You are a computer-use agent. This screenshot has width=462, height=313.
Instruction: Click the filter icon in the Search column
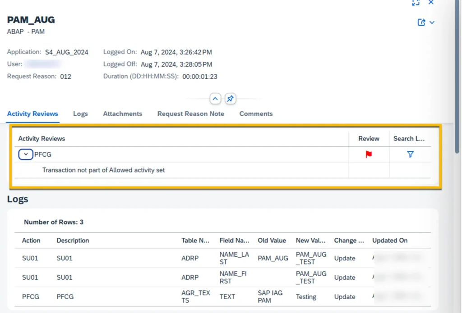point(410,154)
